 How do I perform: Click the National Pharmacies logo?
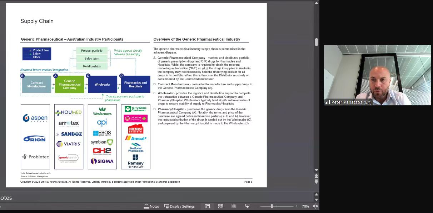tap(136, 147)
